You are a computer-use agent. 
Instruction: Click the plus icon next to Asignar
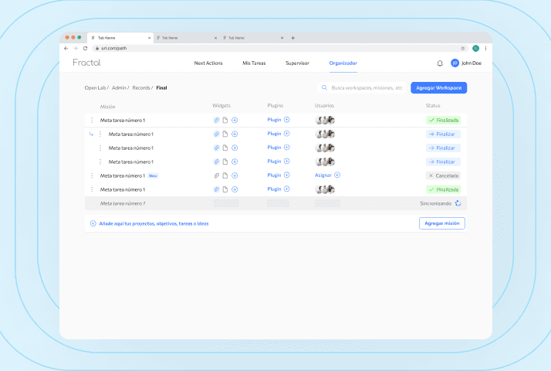click(337, 175)
